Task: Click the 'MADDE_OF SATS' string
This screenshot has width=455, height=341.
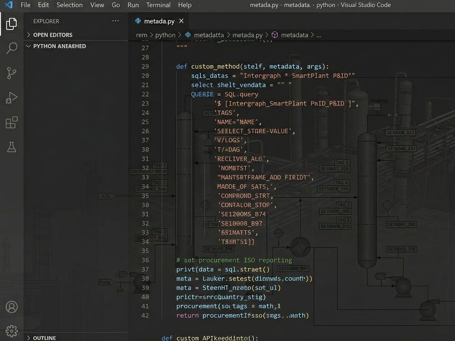Action: tap(245, 186)
